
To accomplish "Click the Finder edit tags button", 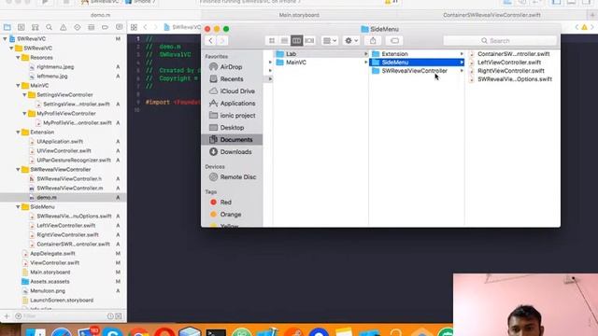I will [394, 40].
